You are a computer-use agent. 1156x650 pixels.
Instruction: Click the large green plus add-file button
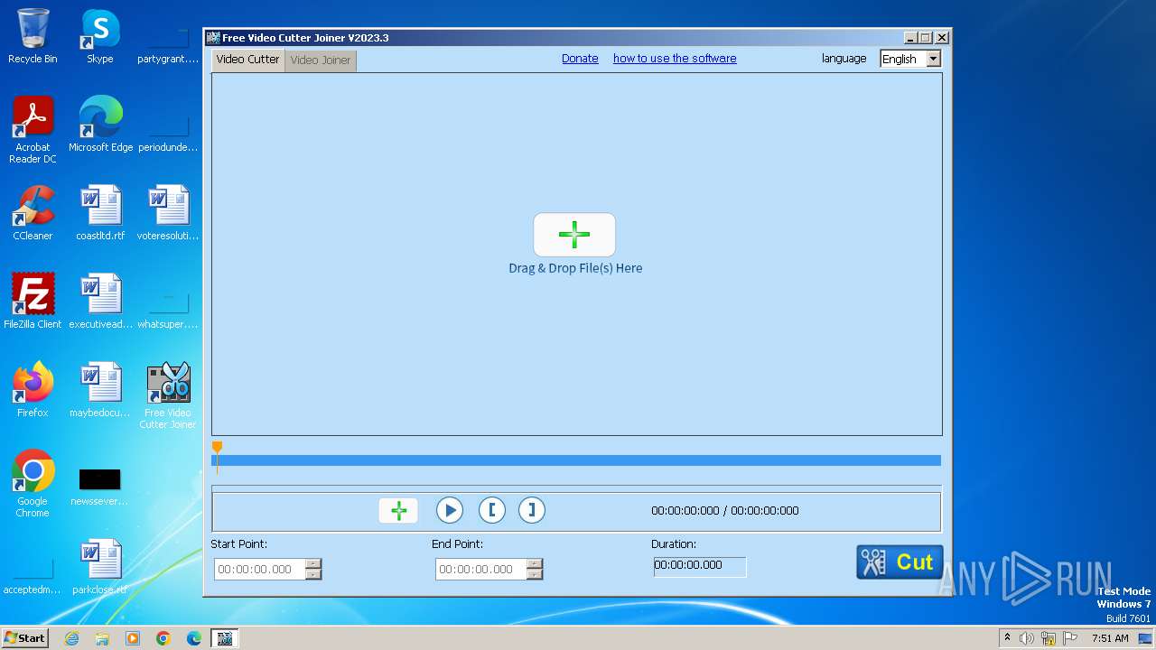[x=574, y=236]
